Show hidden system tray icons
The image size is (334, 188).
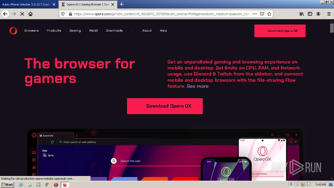pyautogui.click(x=291, y=185)
